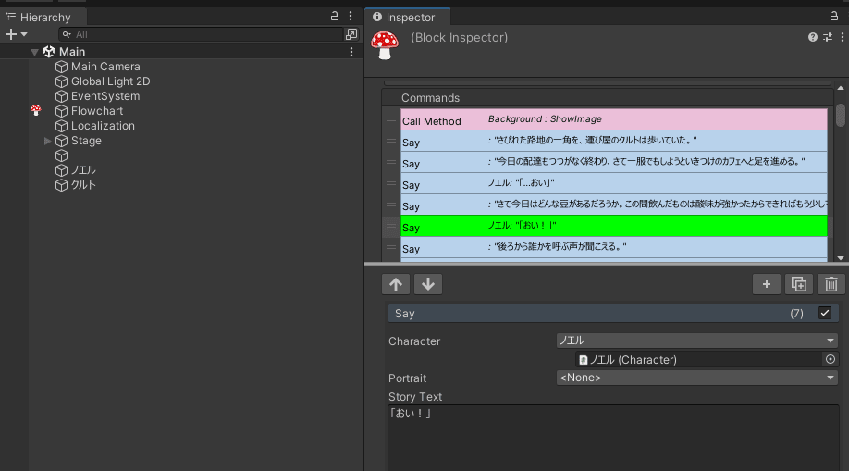Open the create object dropdown arrow
Image resolution: width=849 pixels, height=471 pixels.
click(x=24, y=34)
